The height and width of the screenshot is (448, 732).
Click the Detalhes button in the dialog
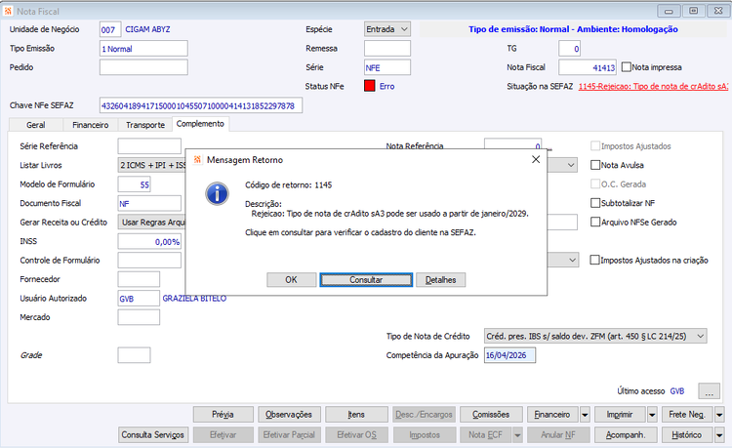pos(441,279)
